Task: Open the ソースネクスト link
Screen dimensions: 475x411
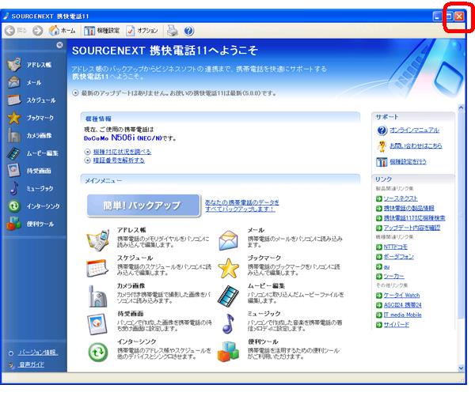Action: 401,198
